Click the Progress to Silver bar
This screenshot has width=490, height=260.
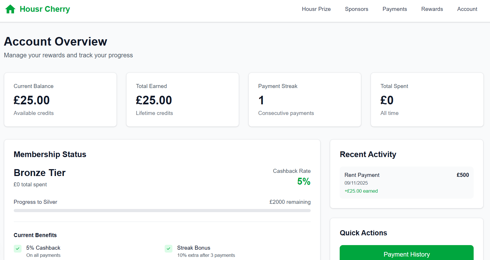(162, 210)
